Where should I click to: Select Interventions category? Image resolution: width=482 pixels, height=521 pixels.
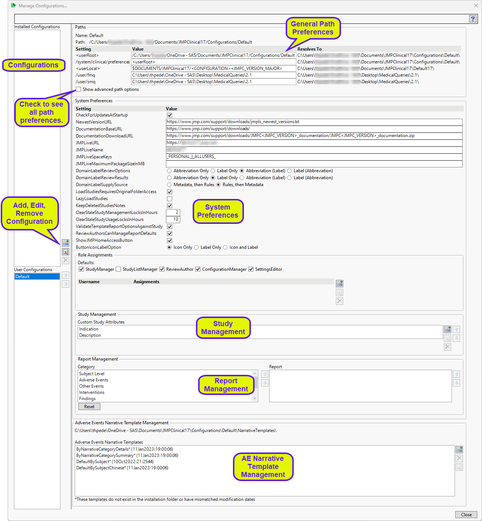[x=92, y=392]
